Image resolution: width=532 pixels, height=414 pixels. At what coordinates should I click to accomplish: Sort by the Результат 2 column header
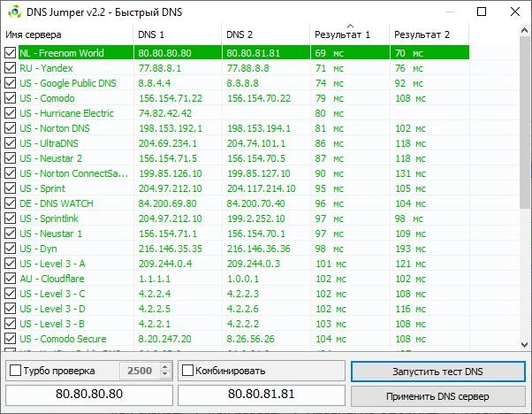point(429,34)
